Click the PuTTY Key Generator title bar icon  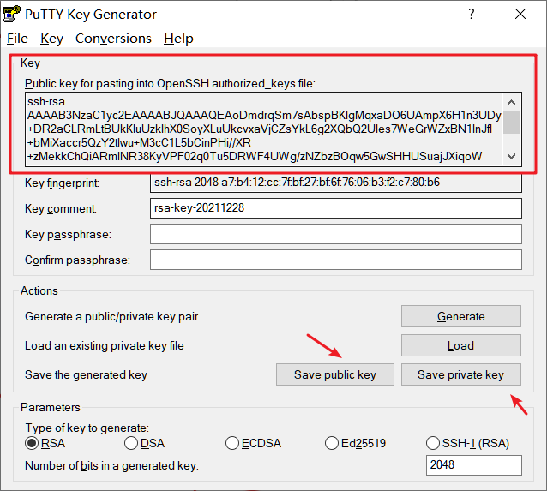click(11, 14)
